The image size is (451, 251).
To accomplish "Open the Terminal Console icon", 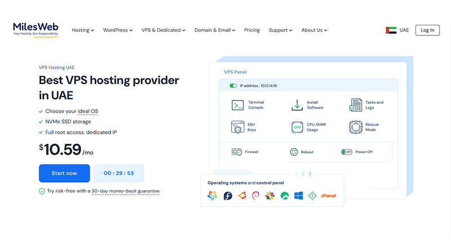I will click(x=237, y=105).
